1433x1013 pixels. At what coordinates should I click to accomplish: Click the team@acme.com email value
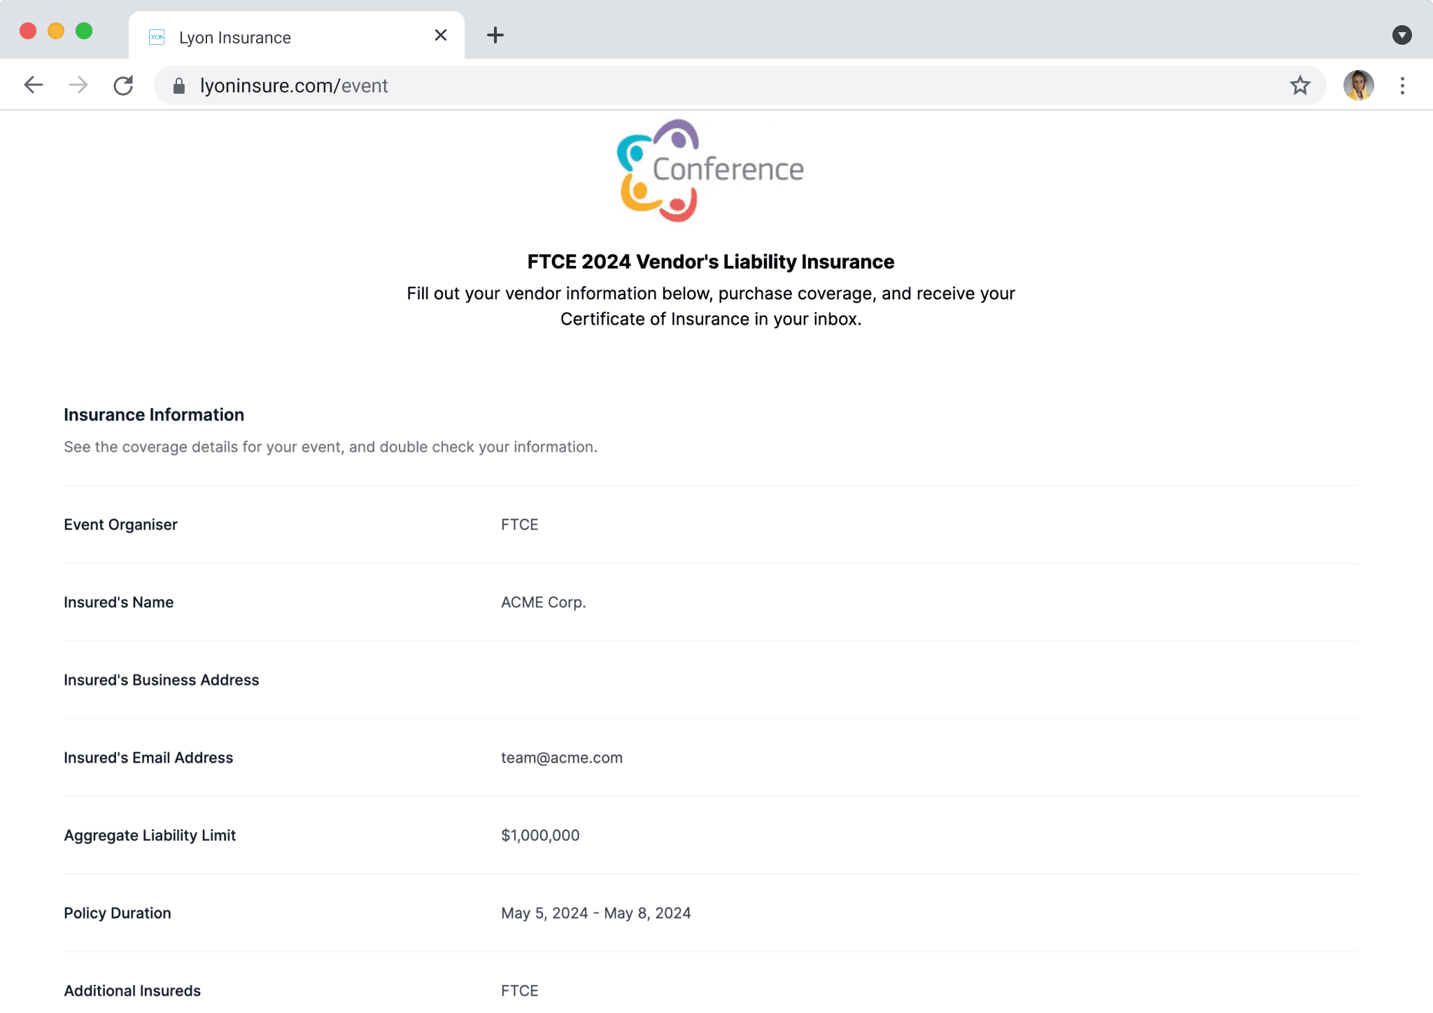coord(561,758)
